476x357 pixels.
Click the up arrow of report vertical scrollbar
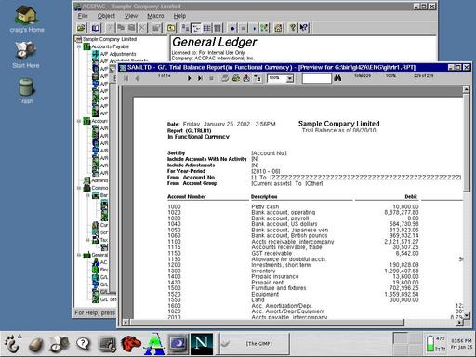point(467,89)
